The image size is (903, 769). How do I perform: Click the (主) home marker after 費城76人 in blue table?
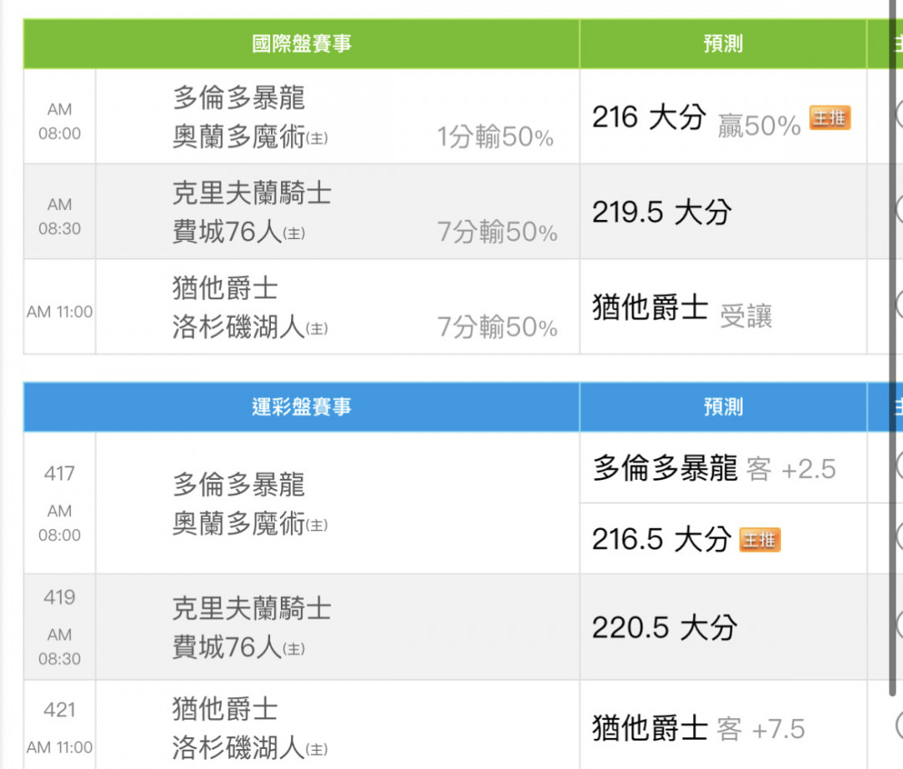click(x=293, y=649)
